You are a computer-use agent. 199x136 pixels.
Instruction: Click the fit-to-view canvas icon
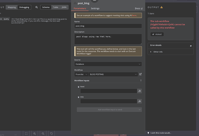tap(26, 134)
